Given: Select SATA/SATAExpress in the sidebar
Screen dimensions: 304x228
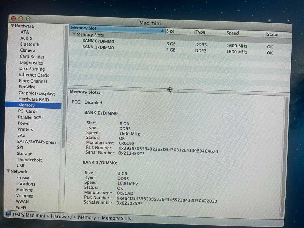Looking at the screenshot, I should tap(37, 142).
